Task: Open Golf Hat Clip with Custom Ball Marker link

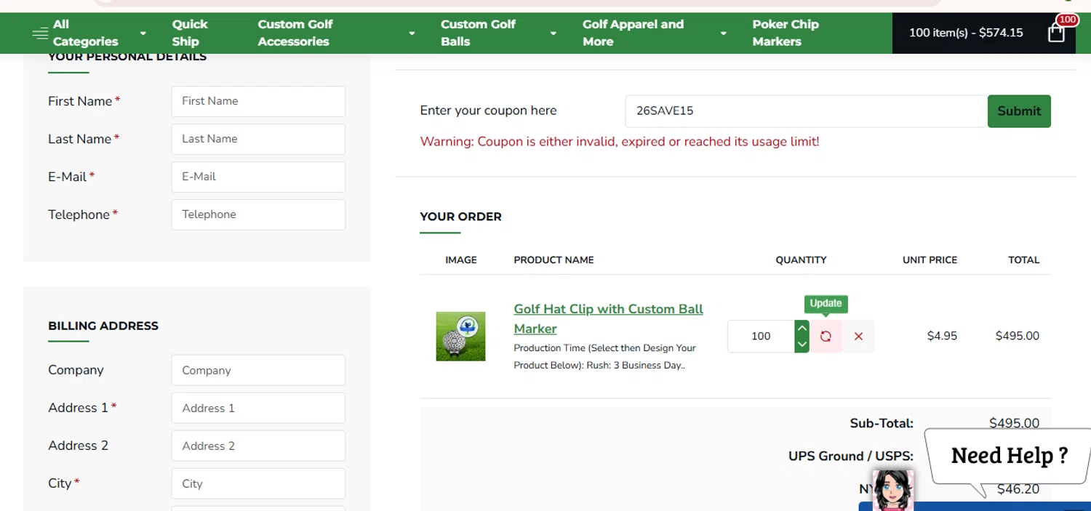Action: (x=608, y=318)
